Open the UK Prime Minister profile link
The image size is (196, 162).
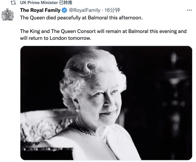pyautogui.click(x=39, y=3)
